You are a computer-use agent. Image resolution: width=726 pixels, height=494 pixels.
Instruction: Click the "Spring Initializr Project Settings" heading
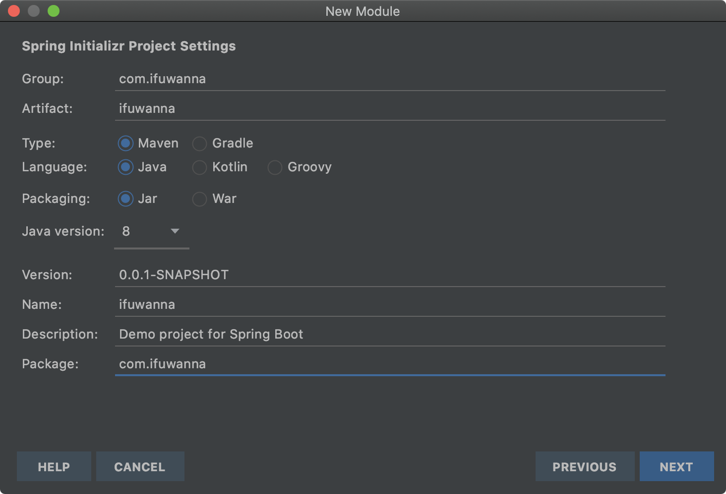(129, 46)
